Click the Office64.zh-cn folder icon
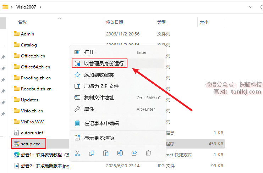 pyautogui.click(x=16, y=67)
